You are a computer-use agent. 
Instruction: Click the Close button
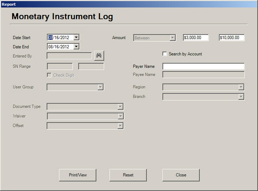click(x=181, y=175)
